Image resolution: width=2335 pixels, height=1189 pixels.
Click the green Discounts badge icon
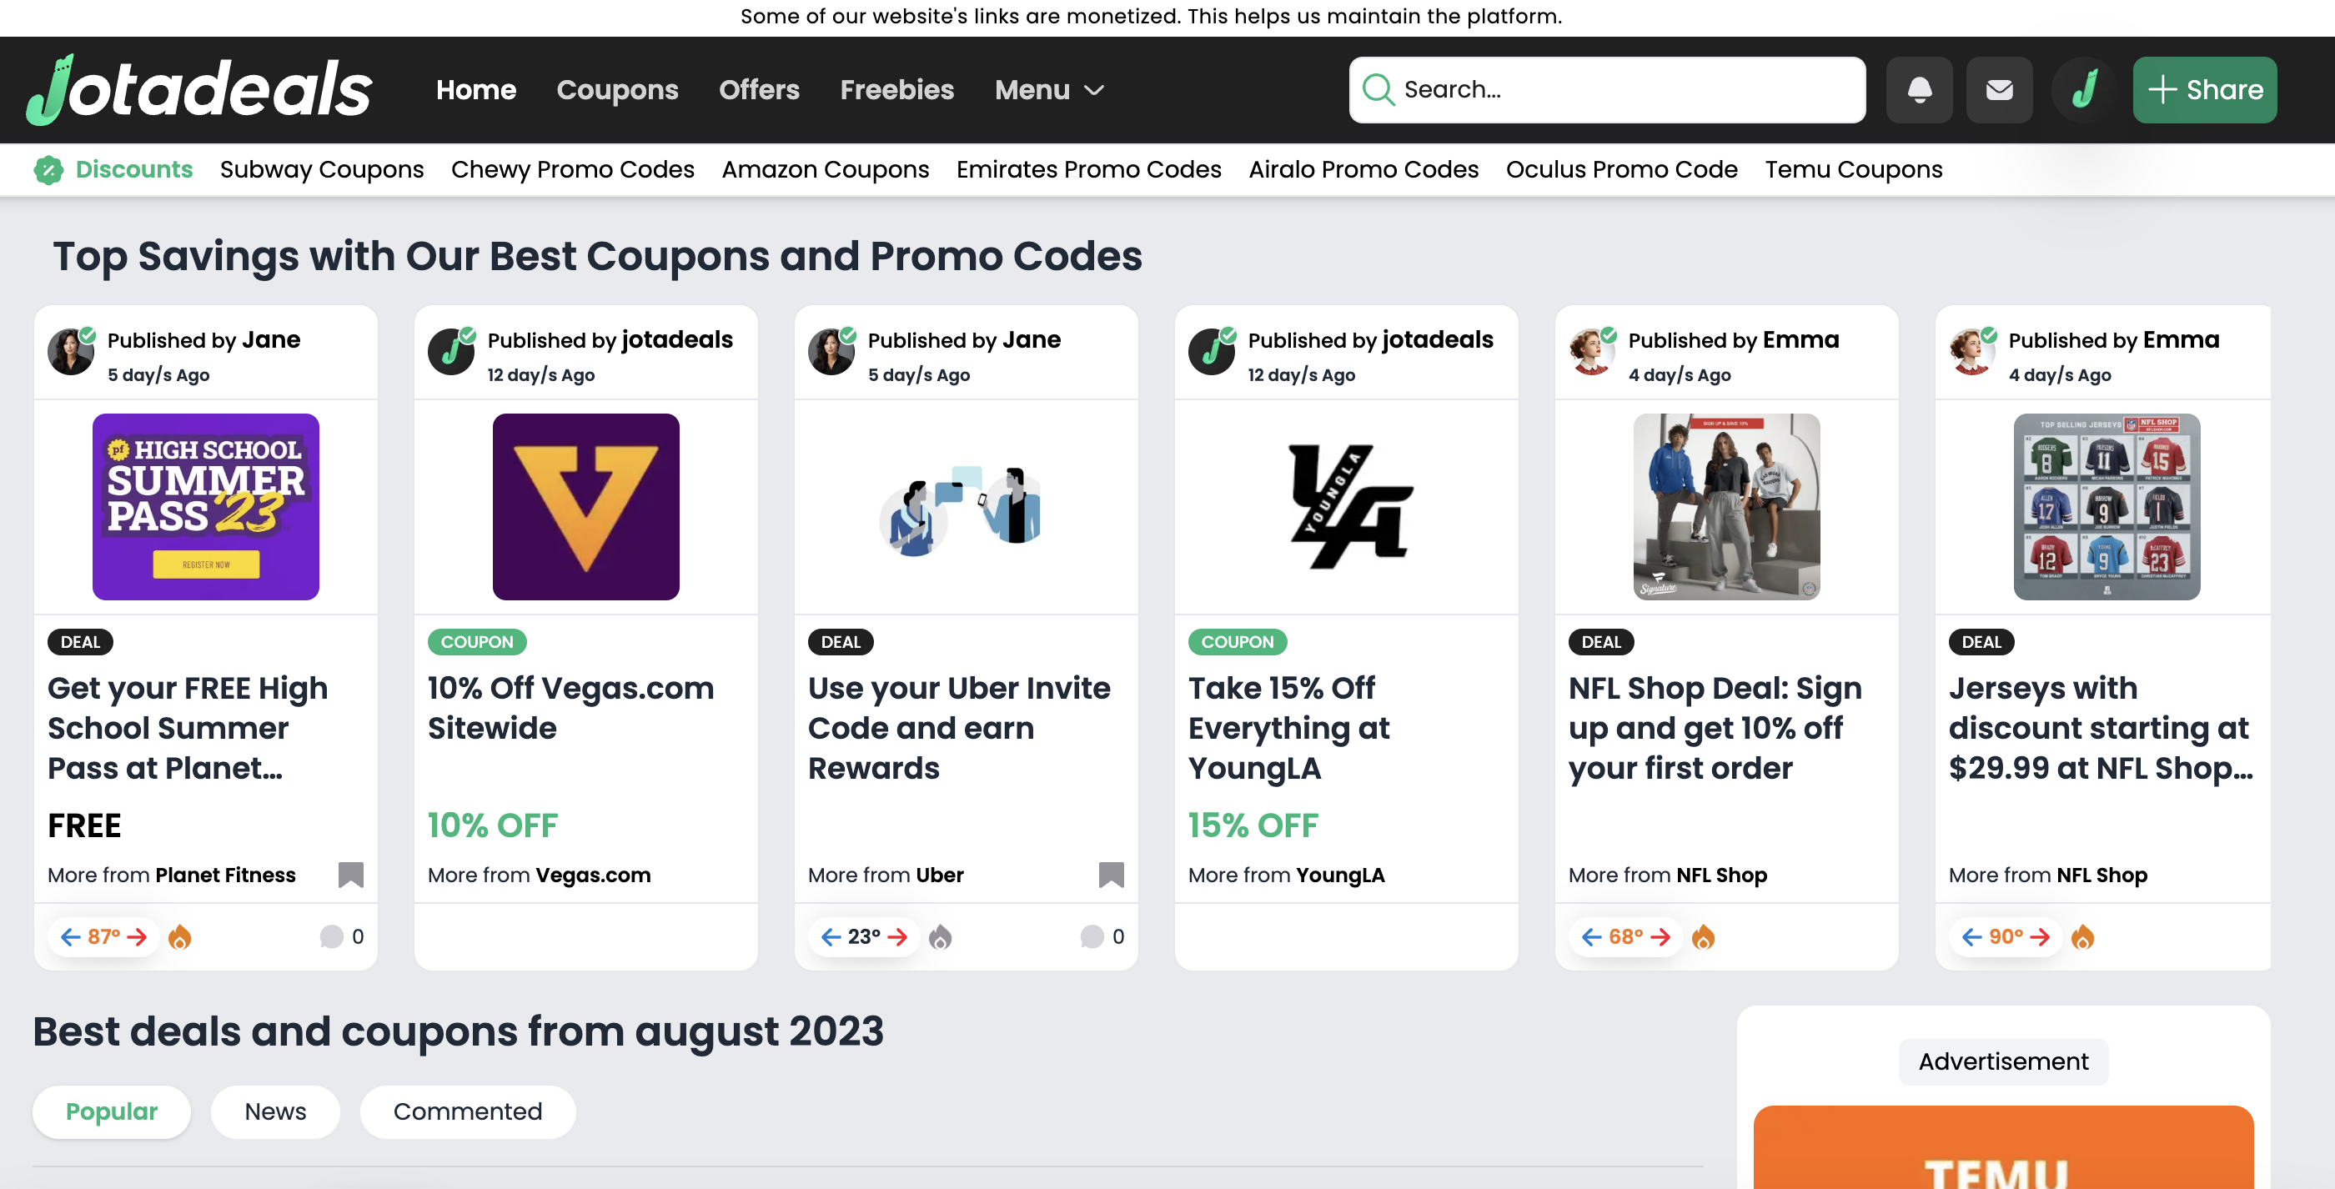pyautogui.click(x=49, y=169)
